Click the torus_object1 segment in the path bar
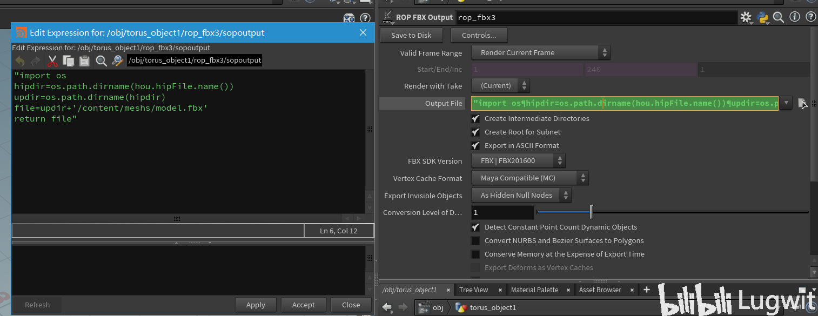 pyautogui.click(x=493, y=307)
